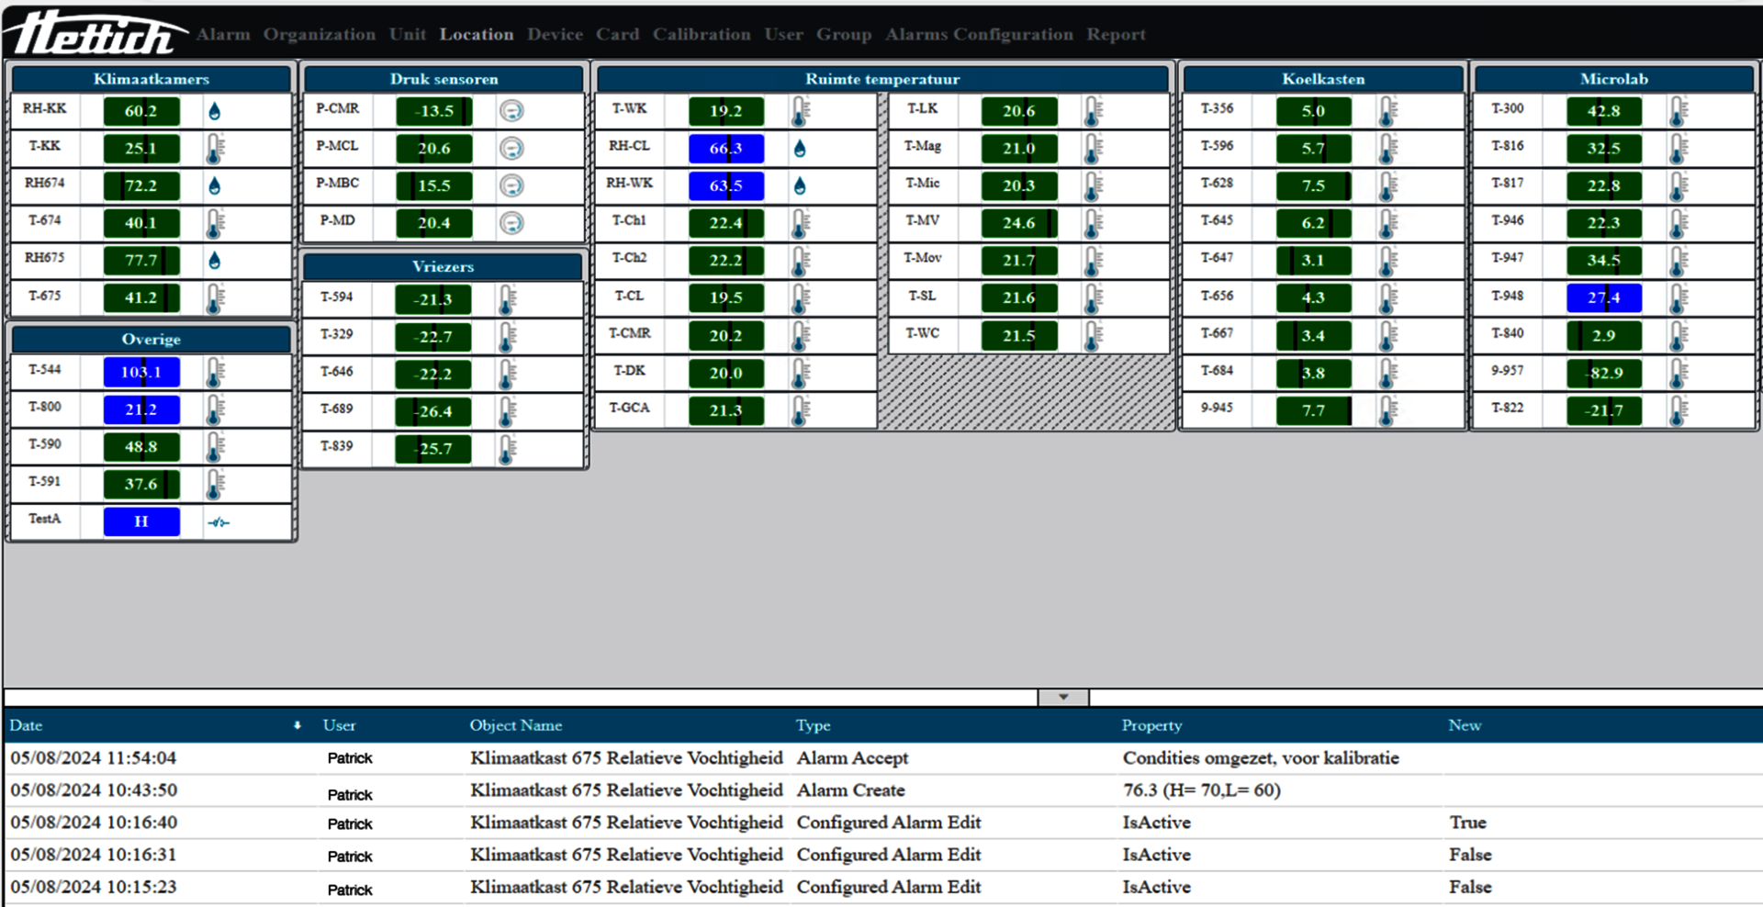
Task: Open the Calibration menu
Action: [702, 35]
